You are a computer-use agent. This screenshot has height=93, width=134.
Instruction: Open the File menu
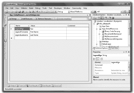coord(7,8)
